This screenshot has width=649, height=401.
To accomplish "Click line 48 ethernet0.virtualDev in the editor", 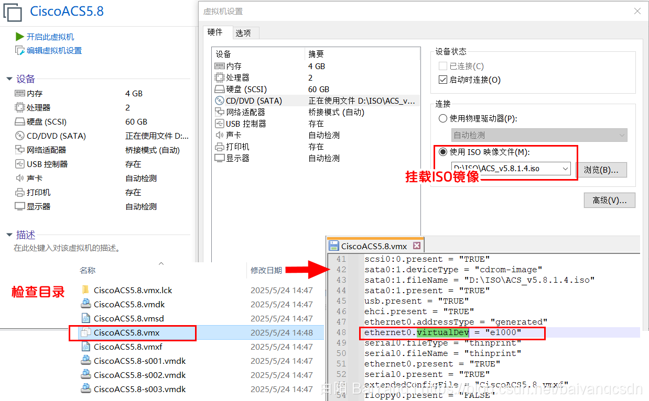I will tap(443, 332).
